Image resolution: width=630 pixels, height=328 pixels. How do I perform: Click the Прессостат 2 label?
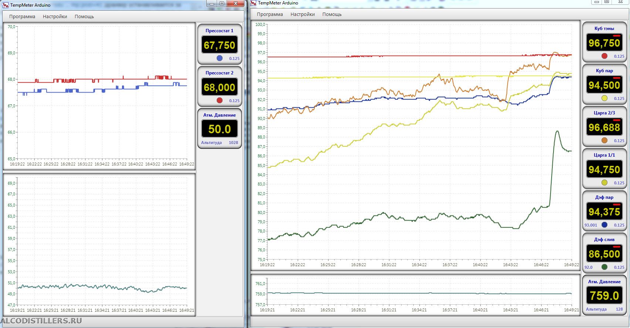tap(220, 73)
